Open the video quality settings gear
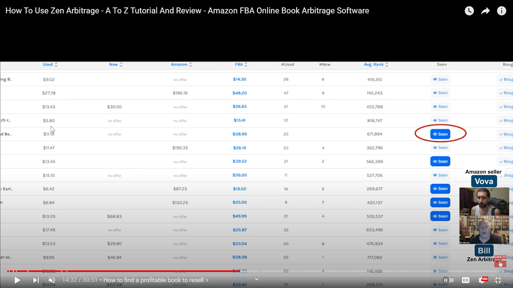The image size is (513, 288). click(x=482, y=280)
